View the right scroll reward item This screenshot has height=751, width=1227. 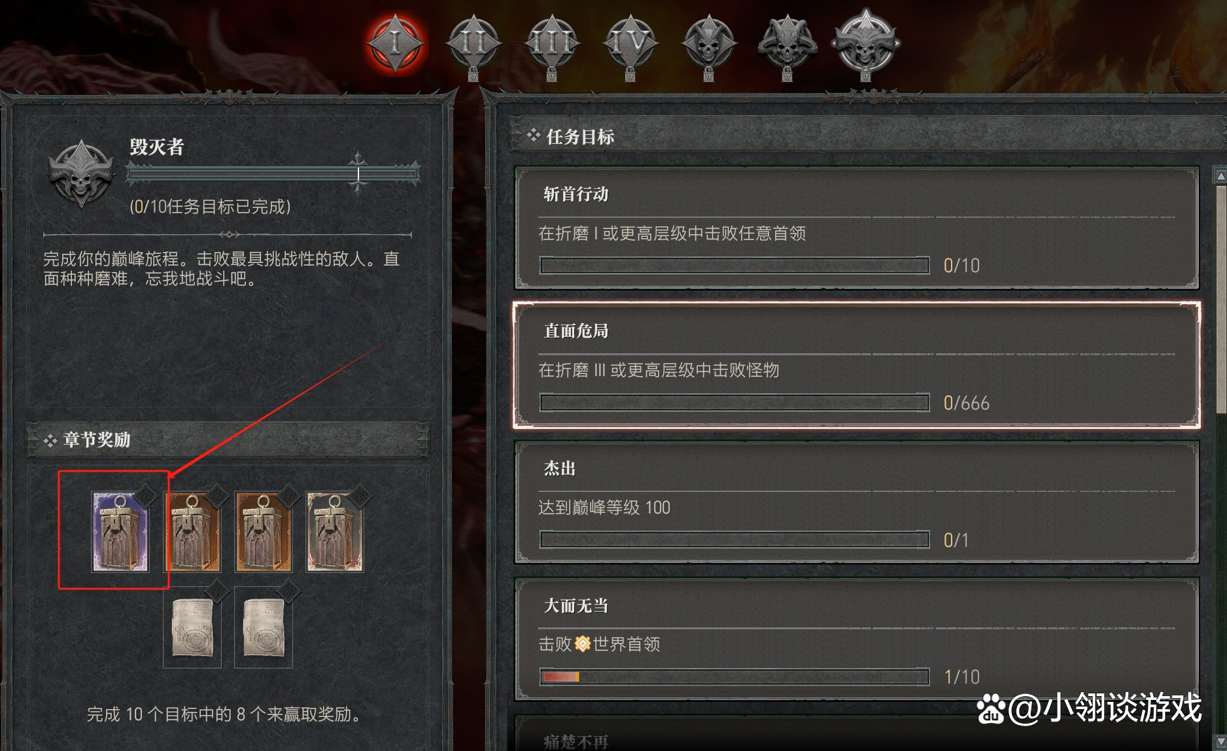[264, 627]
